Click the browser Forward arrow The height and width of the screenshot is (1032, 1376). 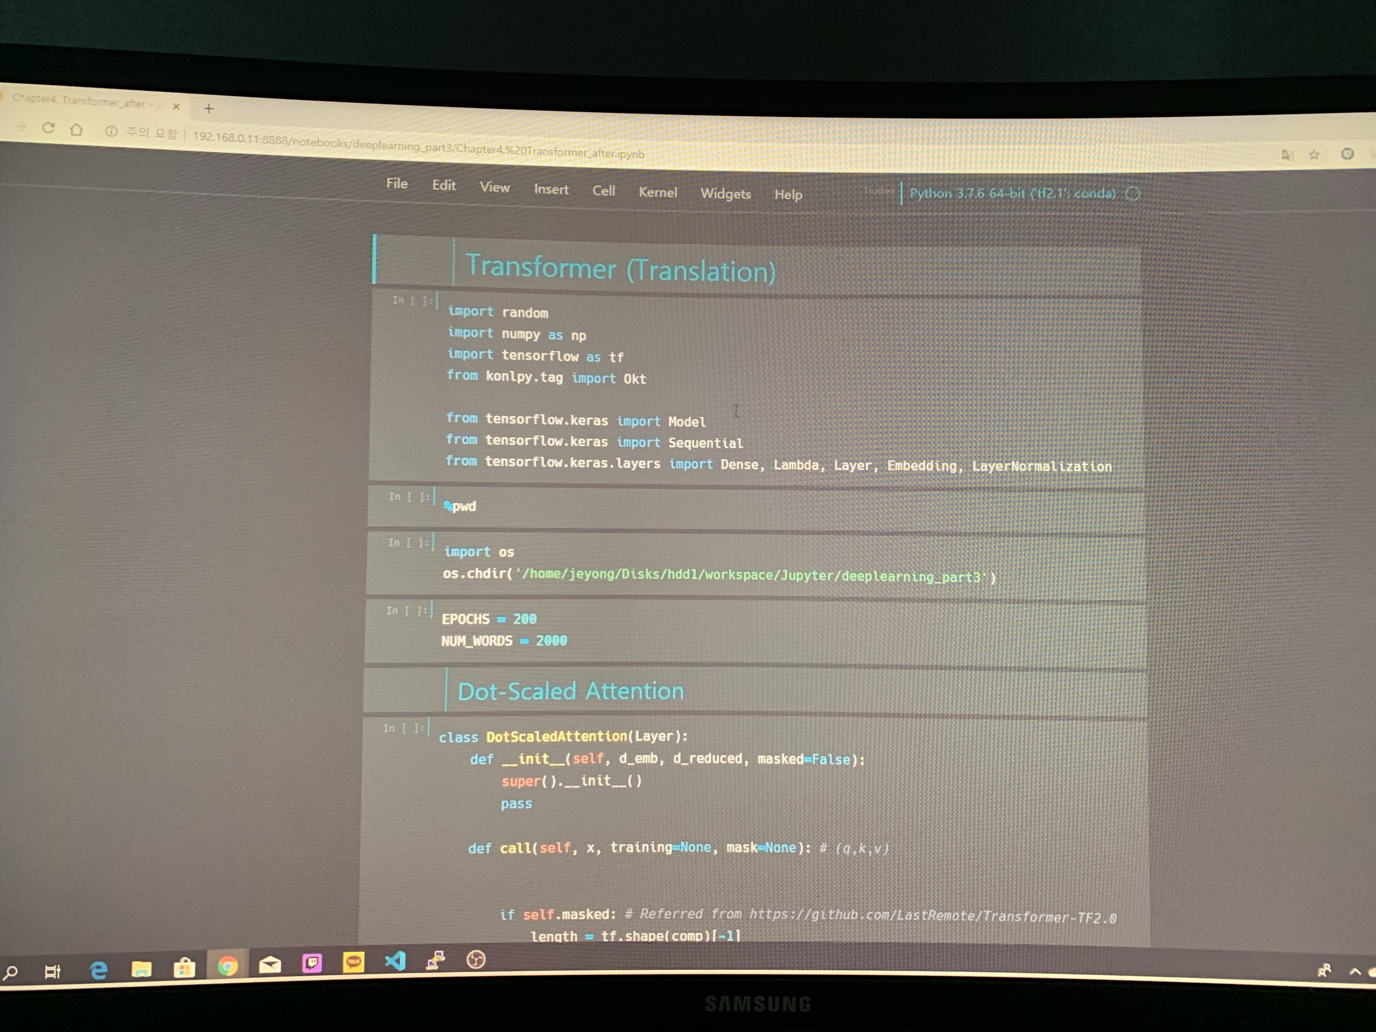(x=20, y=127)
